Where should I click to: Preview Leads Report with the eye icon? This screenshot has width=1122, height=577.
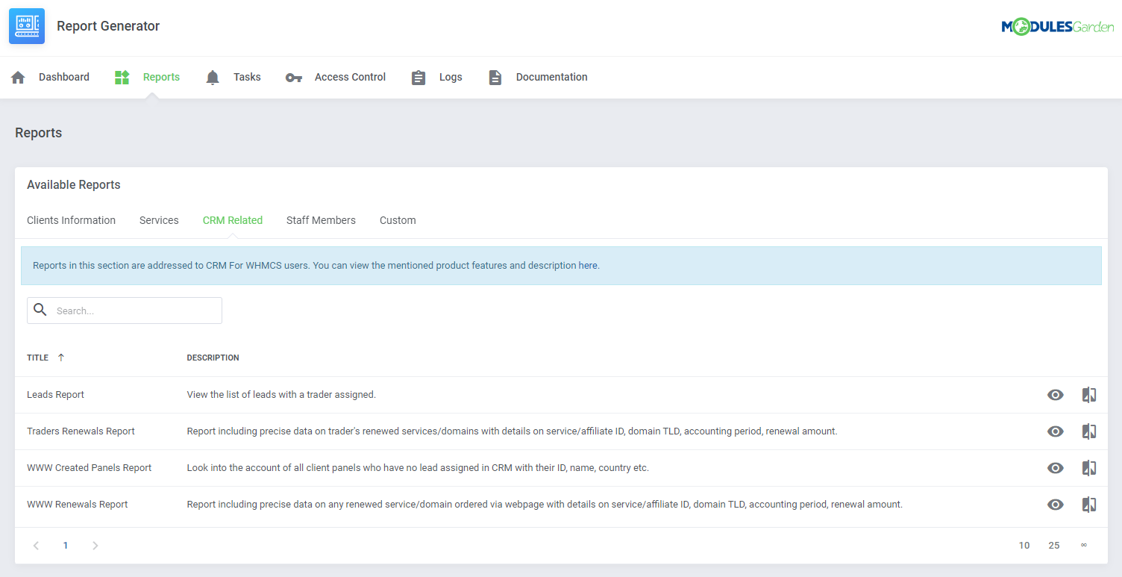[x=1055, y=395]
